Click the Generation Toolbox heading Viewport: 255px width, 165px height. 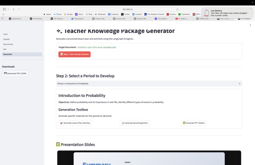point(73,110)
